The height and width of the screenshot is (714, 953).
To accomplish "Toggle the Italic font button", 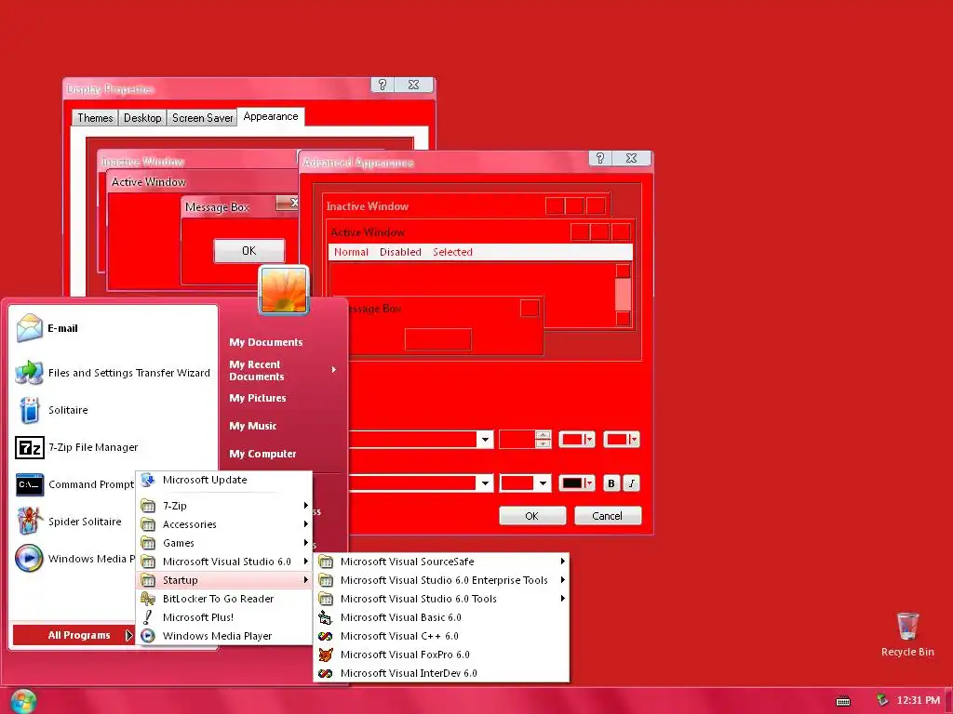I will pos(632,483).
